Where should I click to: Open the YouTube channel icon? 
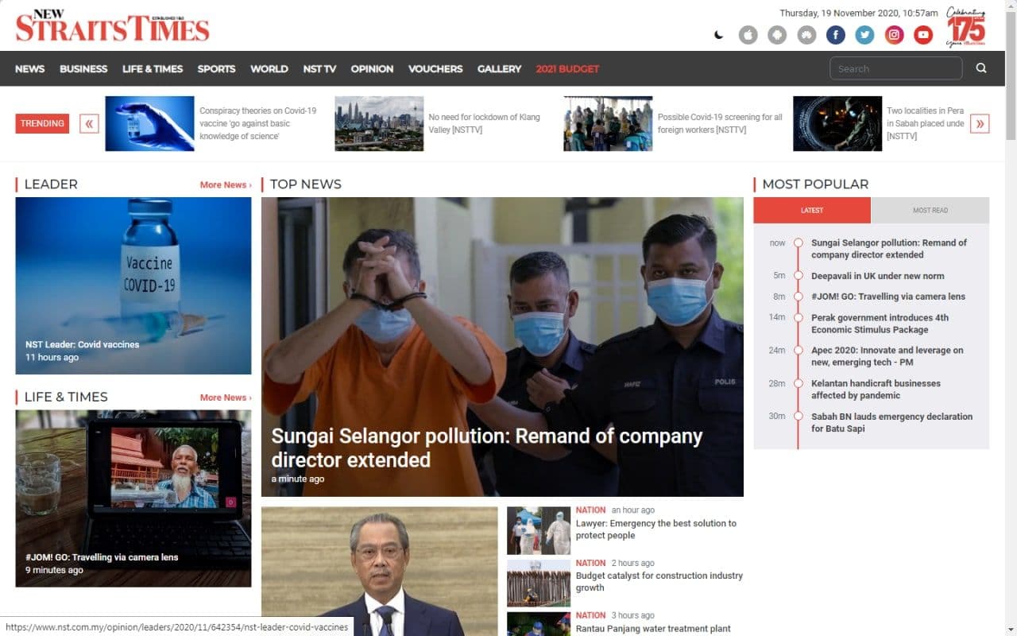click(x=922, y=35)
